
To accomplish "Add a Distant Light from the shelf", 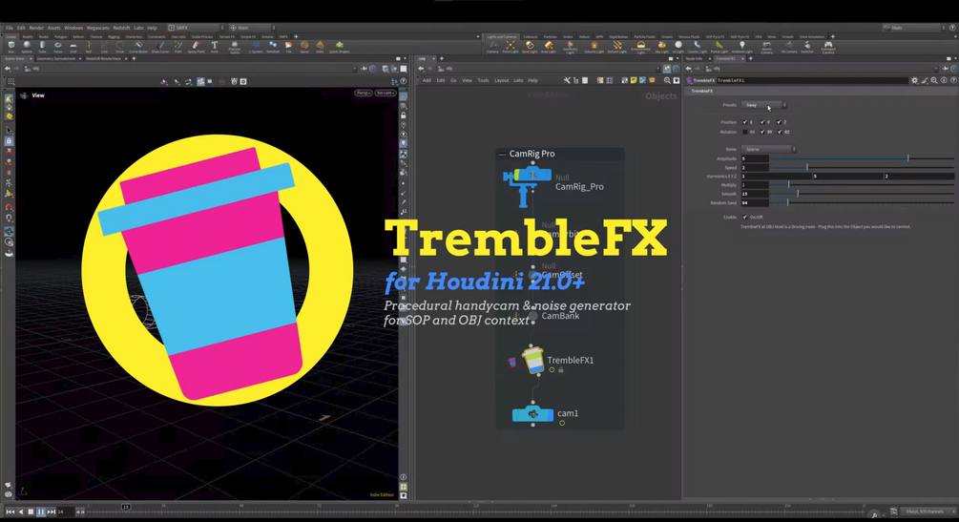I will tap(617, 47).
